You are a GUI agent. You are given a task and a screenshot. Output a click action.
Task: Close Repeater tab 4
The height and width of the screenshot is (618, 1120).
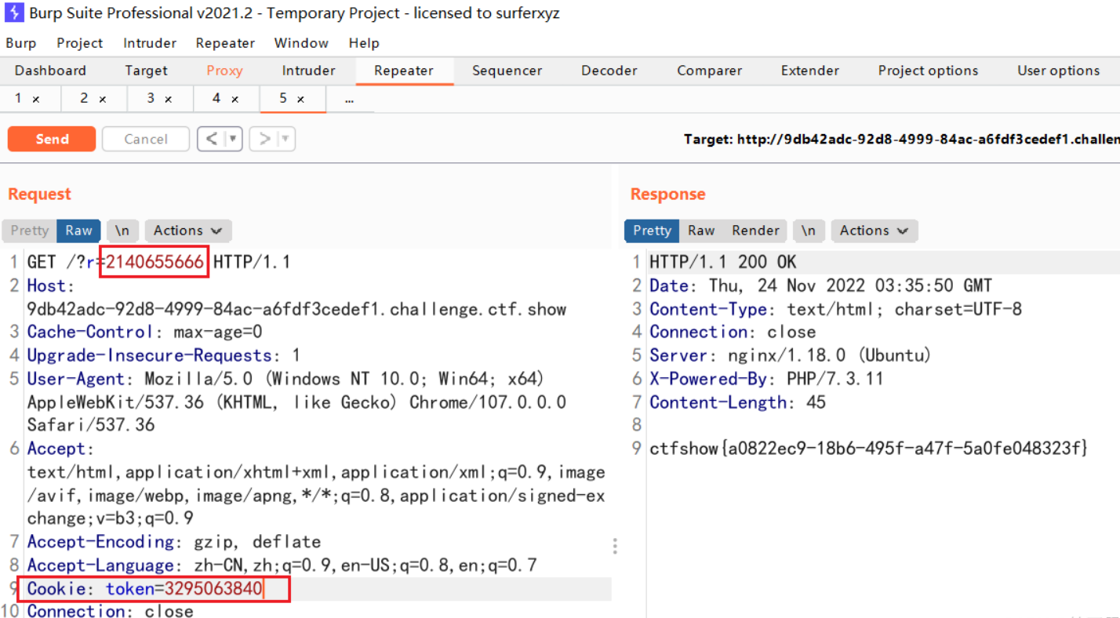tap(234, 100)
